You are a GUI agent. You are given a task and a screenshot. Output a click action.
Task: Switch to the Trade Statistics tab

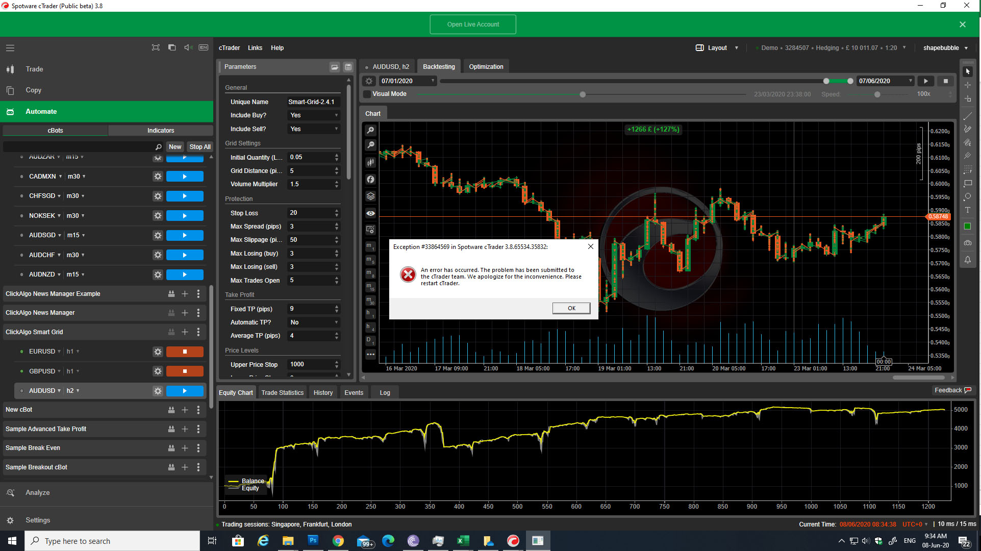282,393
